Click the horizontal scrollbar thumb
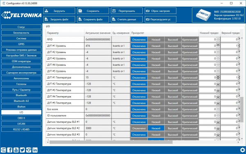The width and height of the screenshot is (246, 154). (x=111, y=142)
